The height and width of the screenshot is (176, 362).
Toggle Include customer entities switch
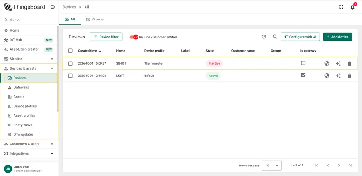134,37
